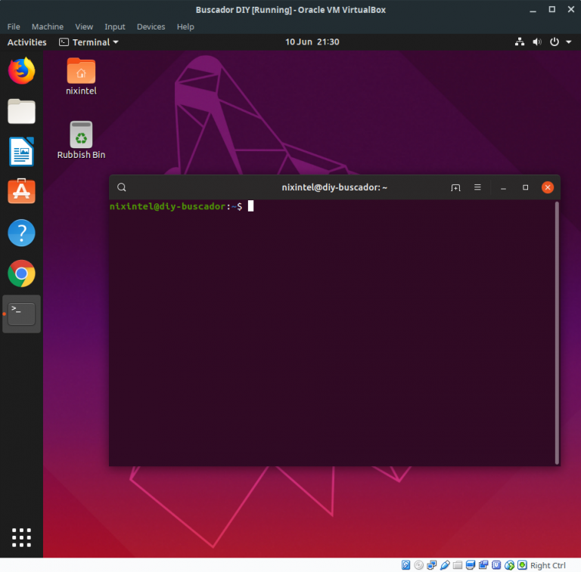
Task: Click the terminal vertical scrollbar
Action: 557,332
